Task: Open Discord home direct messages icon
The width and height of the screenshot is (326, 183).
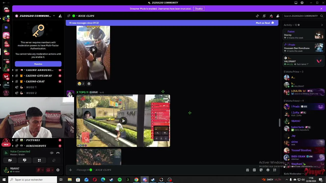Action: pyautogui.click(x=6, y=9)
